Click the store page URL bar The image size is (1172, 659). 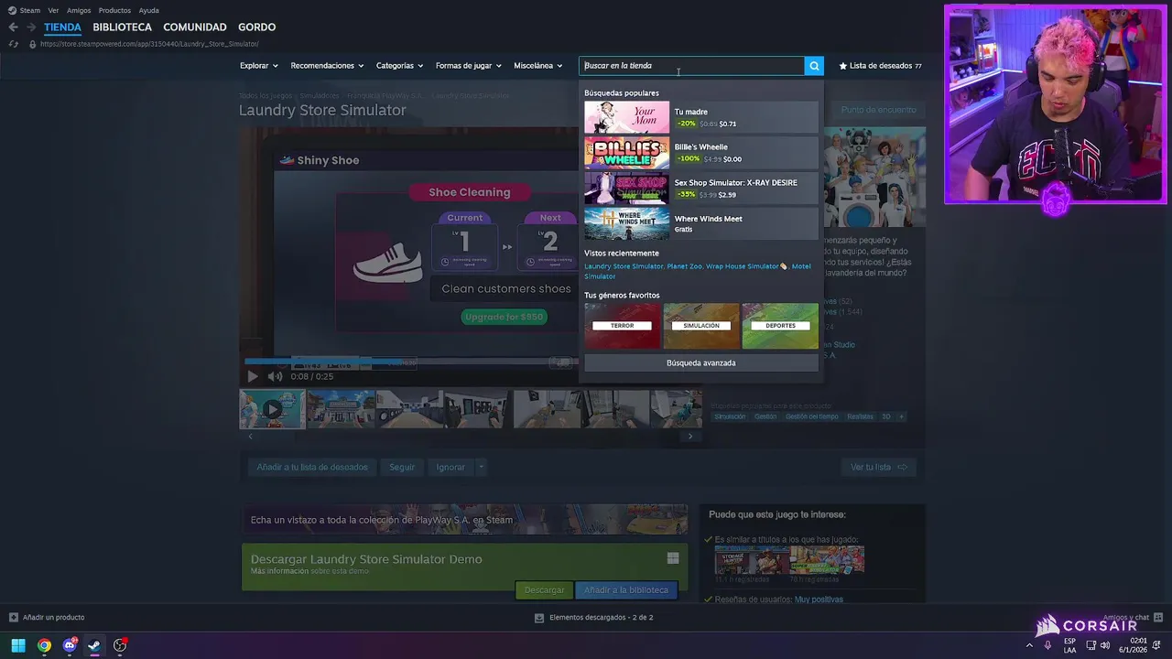pyautogui.click(x=149, y=44)
